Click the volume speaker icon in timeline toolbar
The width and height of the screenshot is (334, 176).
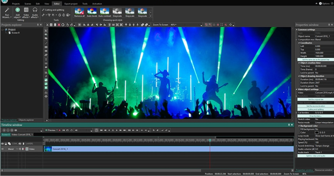tap(76, 130)
